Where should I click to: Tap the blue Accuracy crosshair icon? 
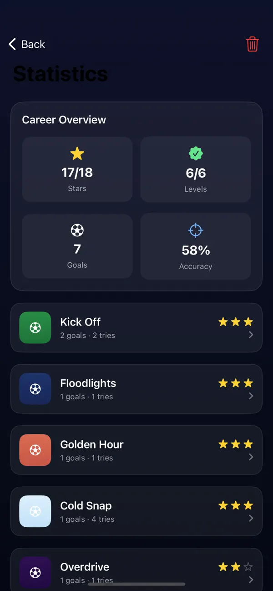click(x=196, y=230)
